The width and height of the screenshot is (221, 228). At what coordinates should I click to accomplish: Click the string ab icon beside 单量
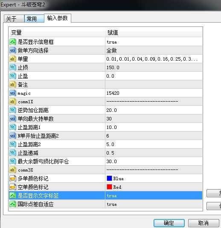point(13,59)
